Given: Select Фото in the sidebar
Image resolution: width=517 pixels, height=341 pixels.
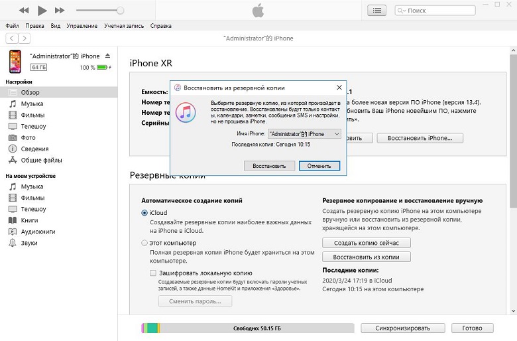Looking at the screenshot, I should point(28,137).
